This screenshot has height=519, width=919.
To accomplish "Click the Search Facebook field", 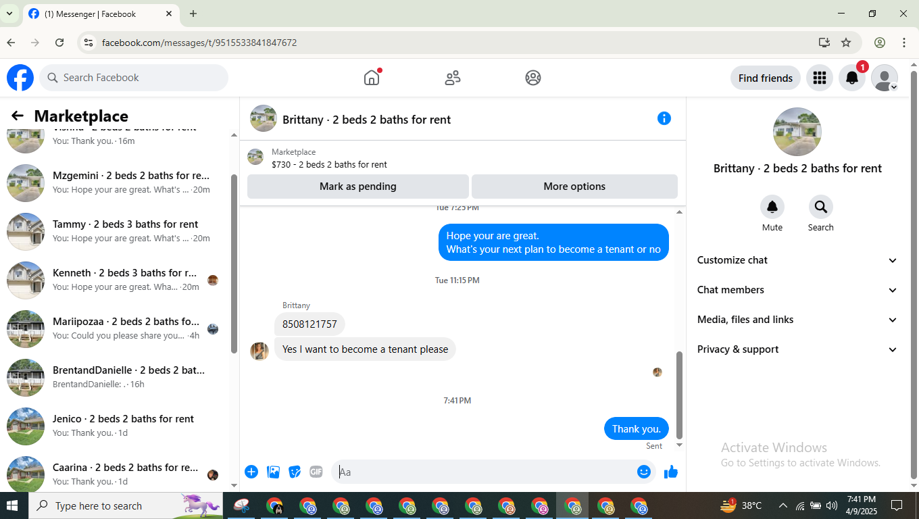I will (134, 78).
